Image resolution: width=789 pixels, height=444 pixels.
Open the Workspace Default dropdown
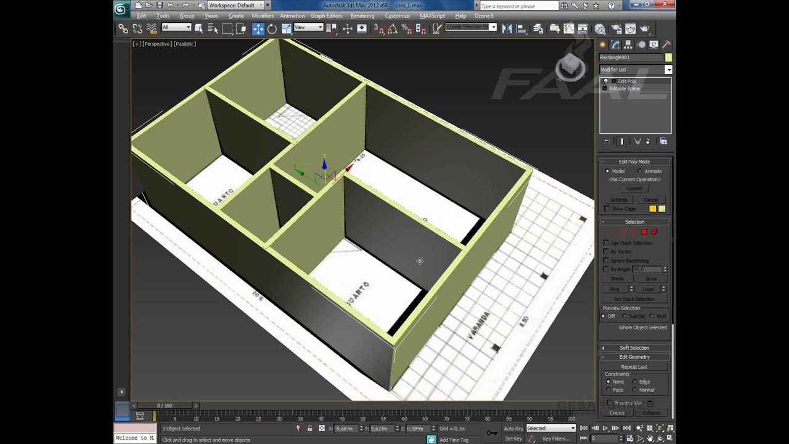[236, 5]
